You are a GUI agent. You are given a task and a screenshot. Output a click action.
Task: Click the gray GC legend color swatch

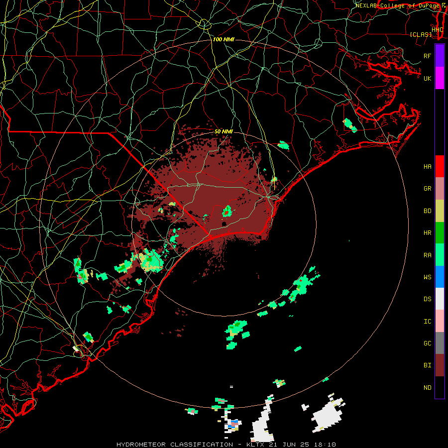tap(440, 343)
